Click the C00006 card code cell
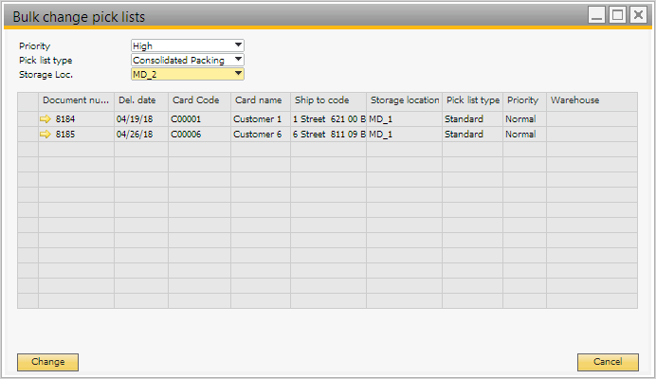The image size is (656, 379). click(199, 135)
